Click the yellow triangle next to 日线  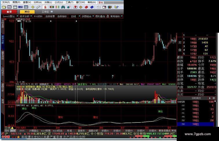(x=12, y=128)
